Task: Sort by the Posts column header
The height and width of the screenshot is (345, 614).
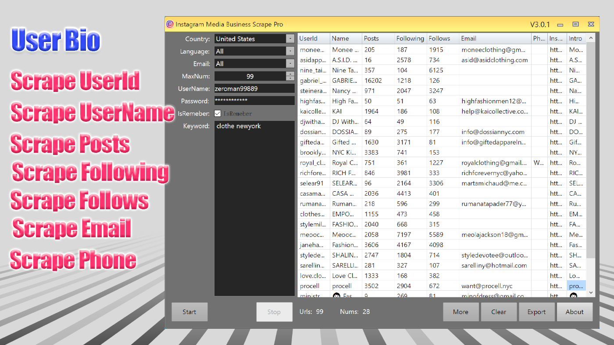Action: coord(378,39)
